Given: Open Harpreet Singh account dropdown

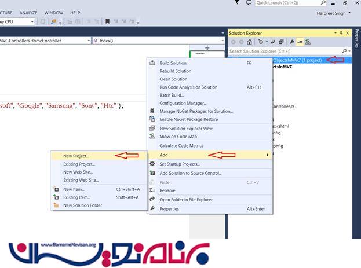Looking at the screenshot, I should pyautogui.click(x=333, y=13).
